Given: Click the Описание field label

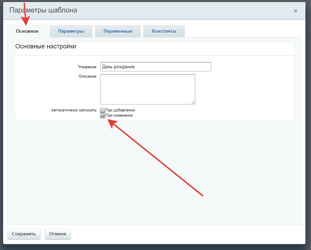Looking at the screenshot, I should coord(88,77).
